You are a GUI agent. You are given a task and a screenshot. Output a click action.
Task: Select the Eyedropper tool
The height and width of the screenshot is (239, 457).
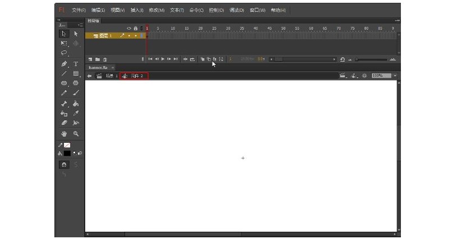[x=76, y=113]
